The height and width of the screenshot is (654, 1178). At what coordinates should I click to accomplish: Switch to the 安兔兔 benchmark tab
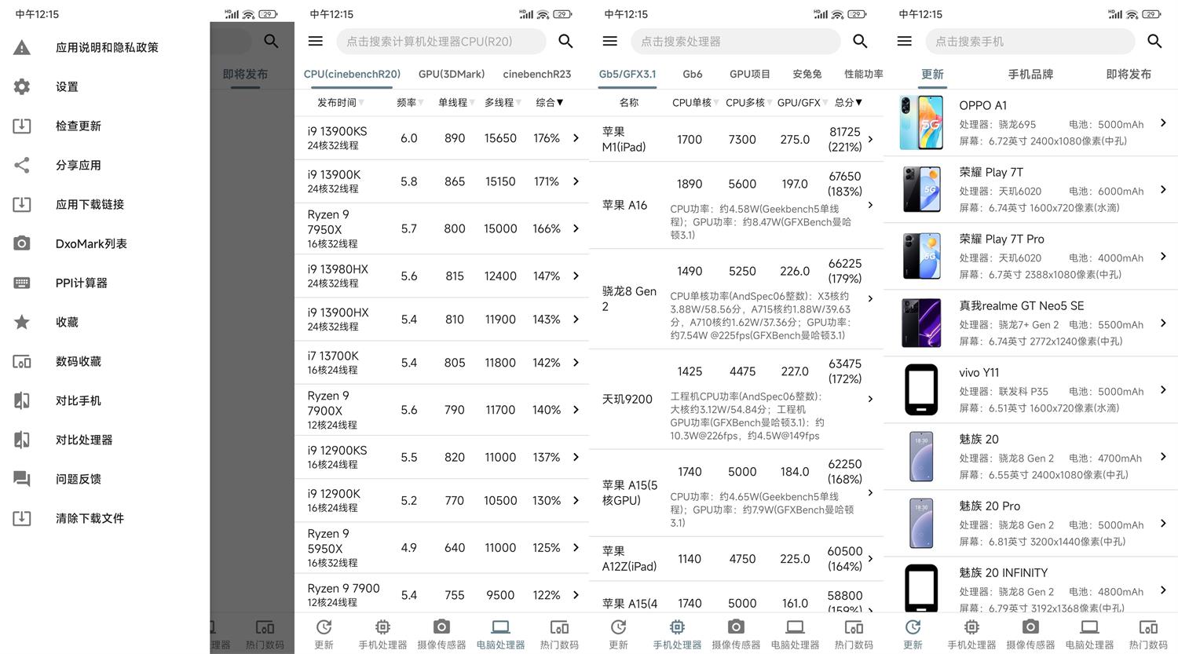click(x=807, y=74)
